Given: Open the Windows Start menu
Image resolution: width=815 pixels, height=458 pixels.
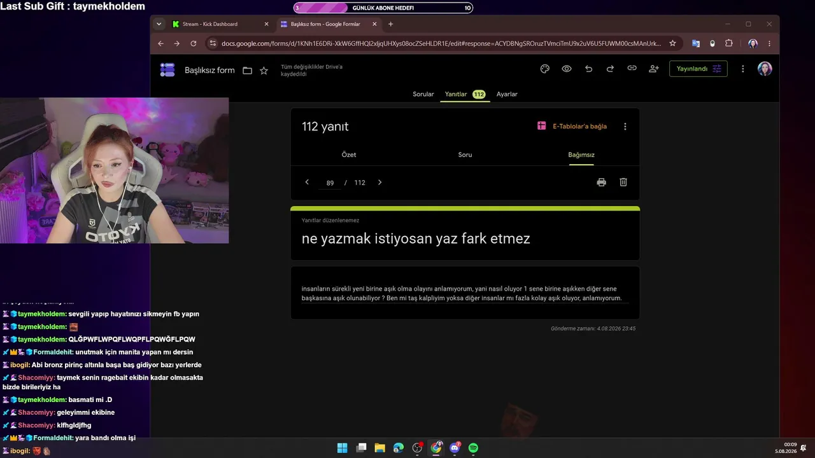Looking at the screenshot, I should tap(343, 448).
